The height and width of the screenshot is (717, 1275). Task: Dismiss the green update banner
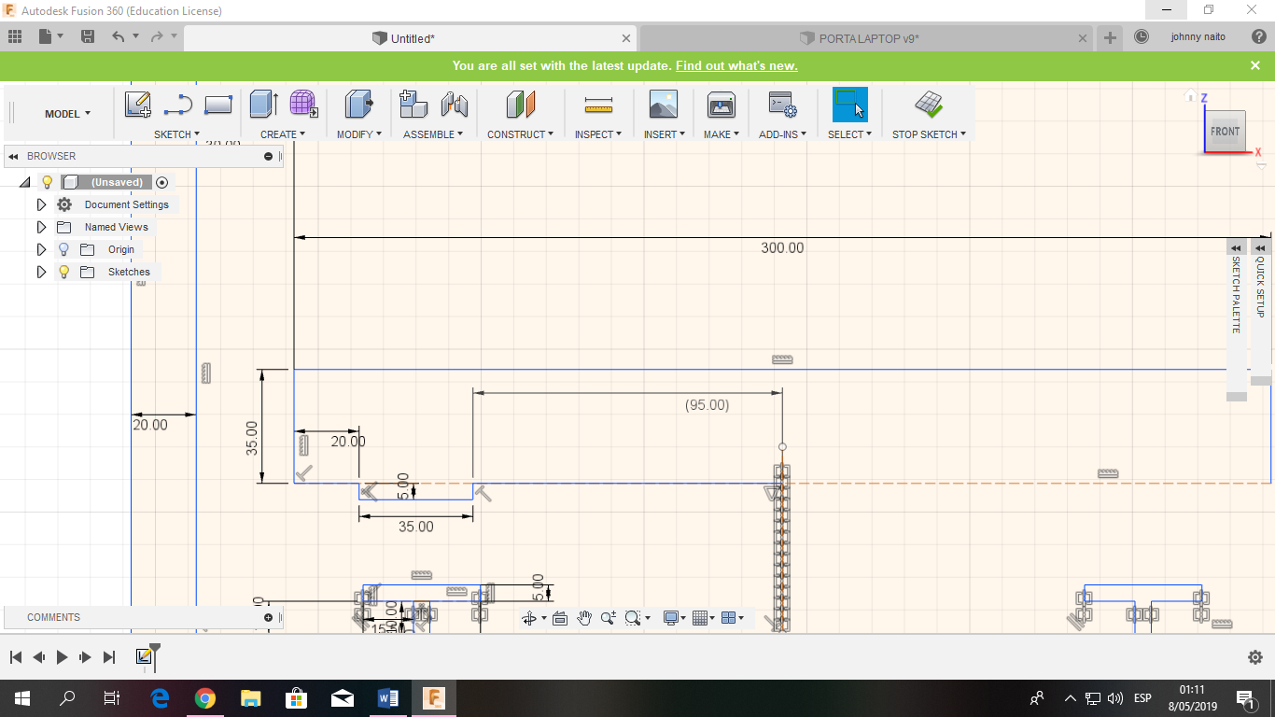coord(1255,65)
